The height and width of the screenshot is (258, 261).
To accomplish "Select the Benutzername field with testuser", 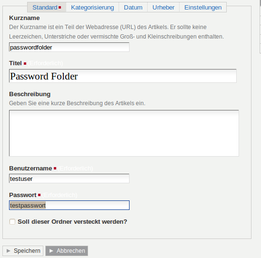I will click(x=69, y=179).
